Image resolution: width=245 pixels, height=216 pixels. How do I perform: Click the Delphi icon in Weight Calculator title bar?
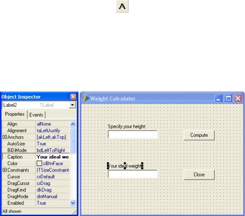tap(86, 99)
